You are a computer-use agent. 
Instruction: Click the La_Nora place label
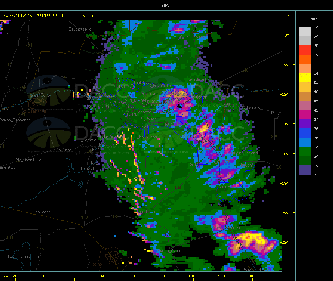[x=147, y=93]
